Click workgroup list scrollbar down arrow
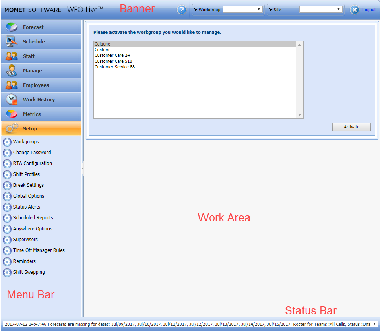This screenshot has height=331, width=380. (299, 115)
